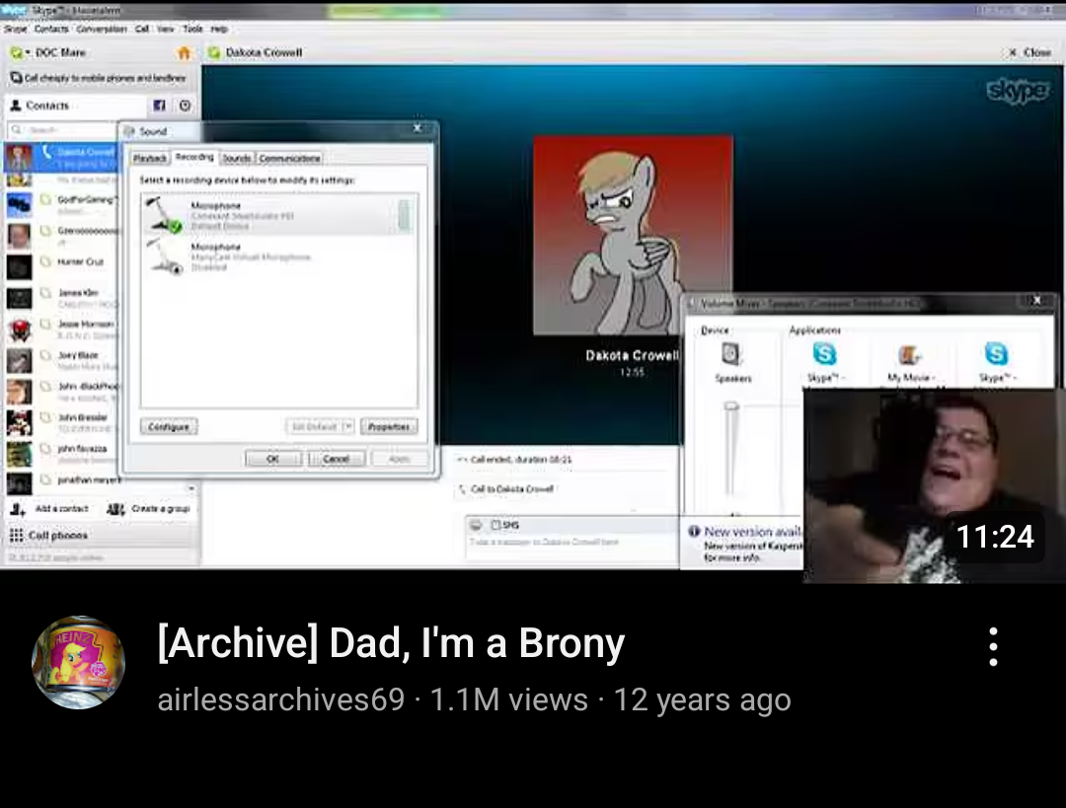This screenshot has width=1066, height=808.
Task: Open the Conversation menu
Action: coord(102,29)
